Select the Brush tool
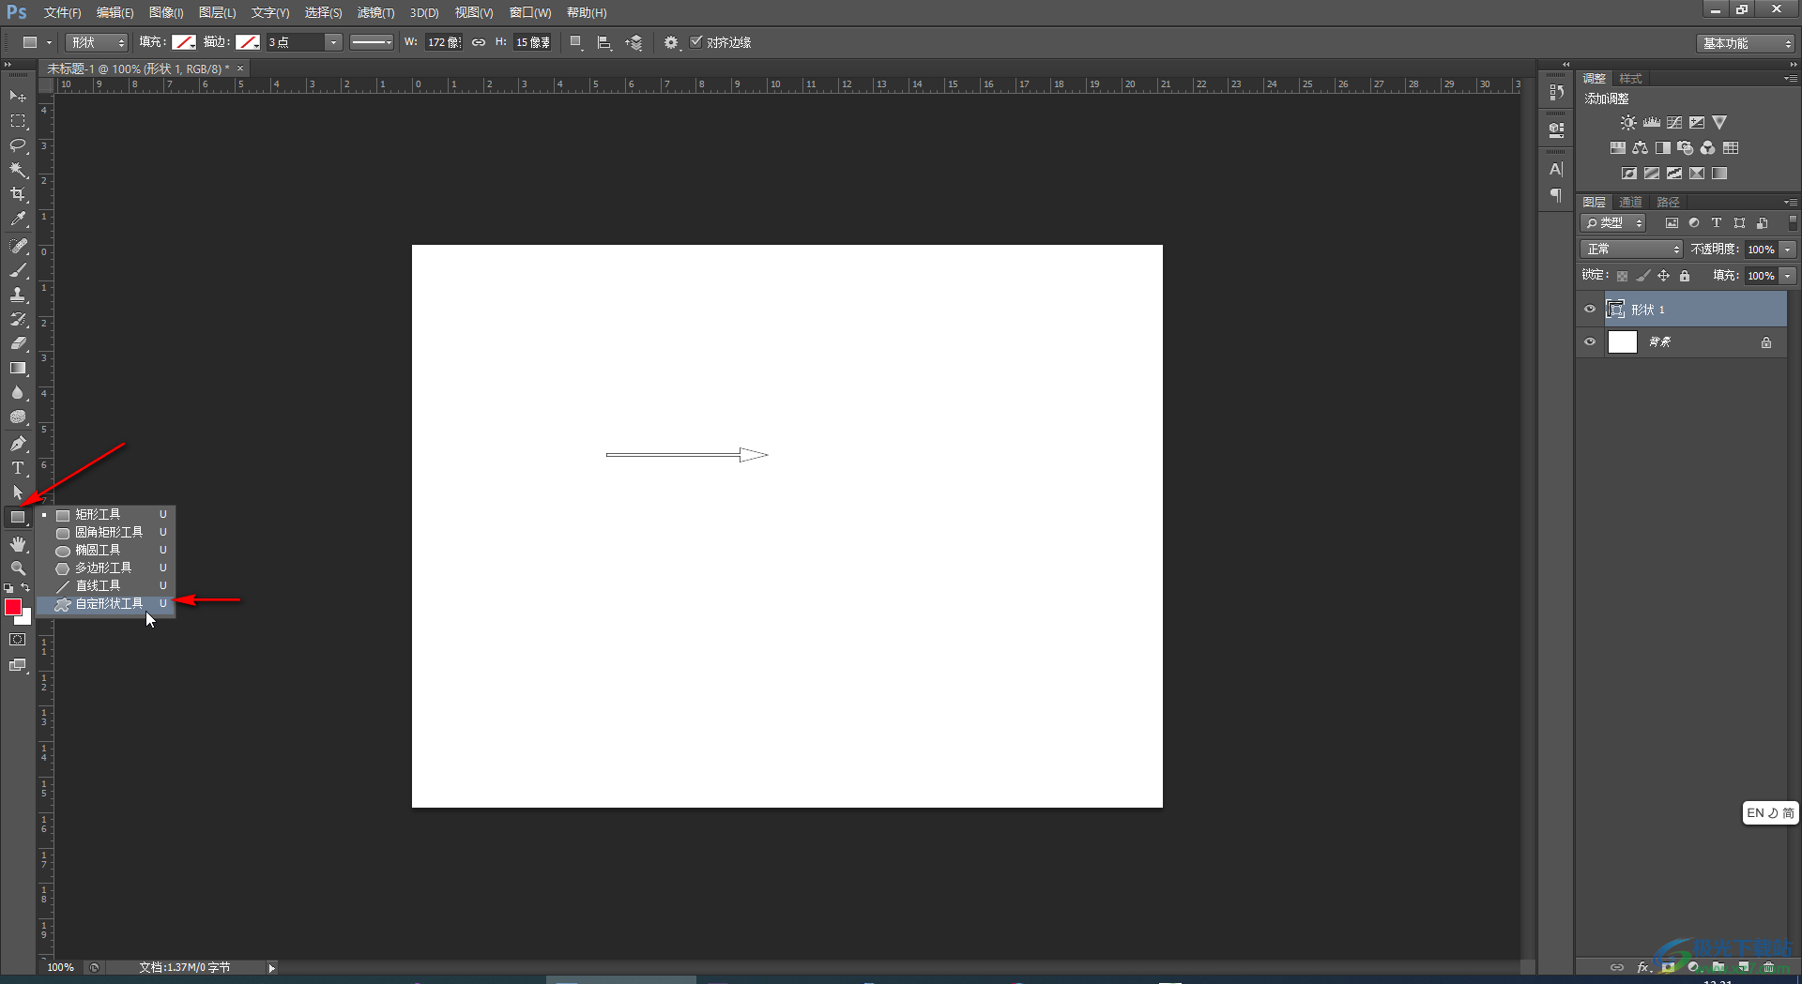The width and height of the screenshot is (1802, 984). tap(18, 270)
